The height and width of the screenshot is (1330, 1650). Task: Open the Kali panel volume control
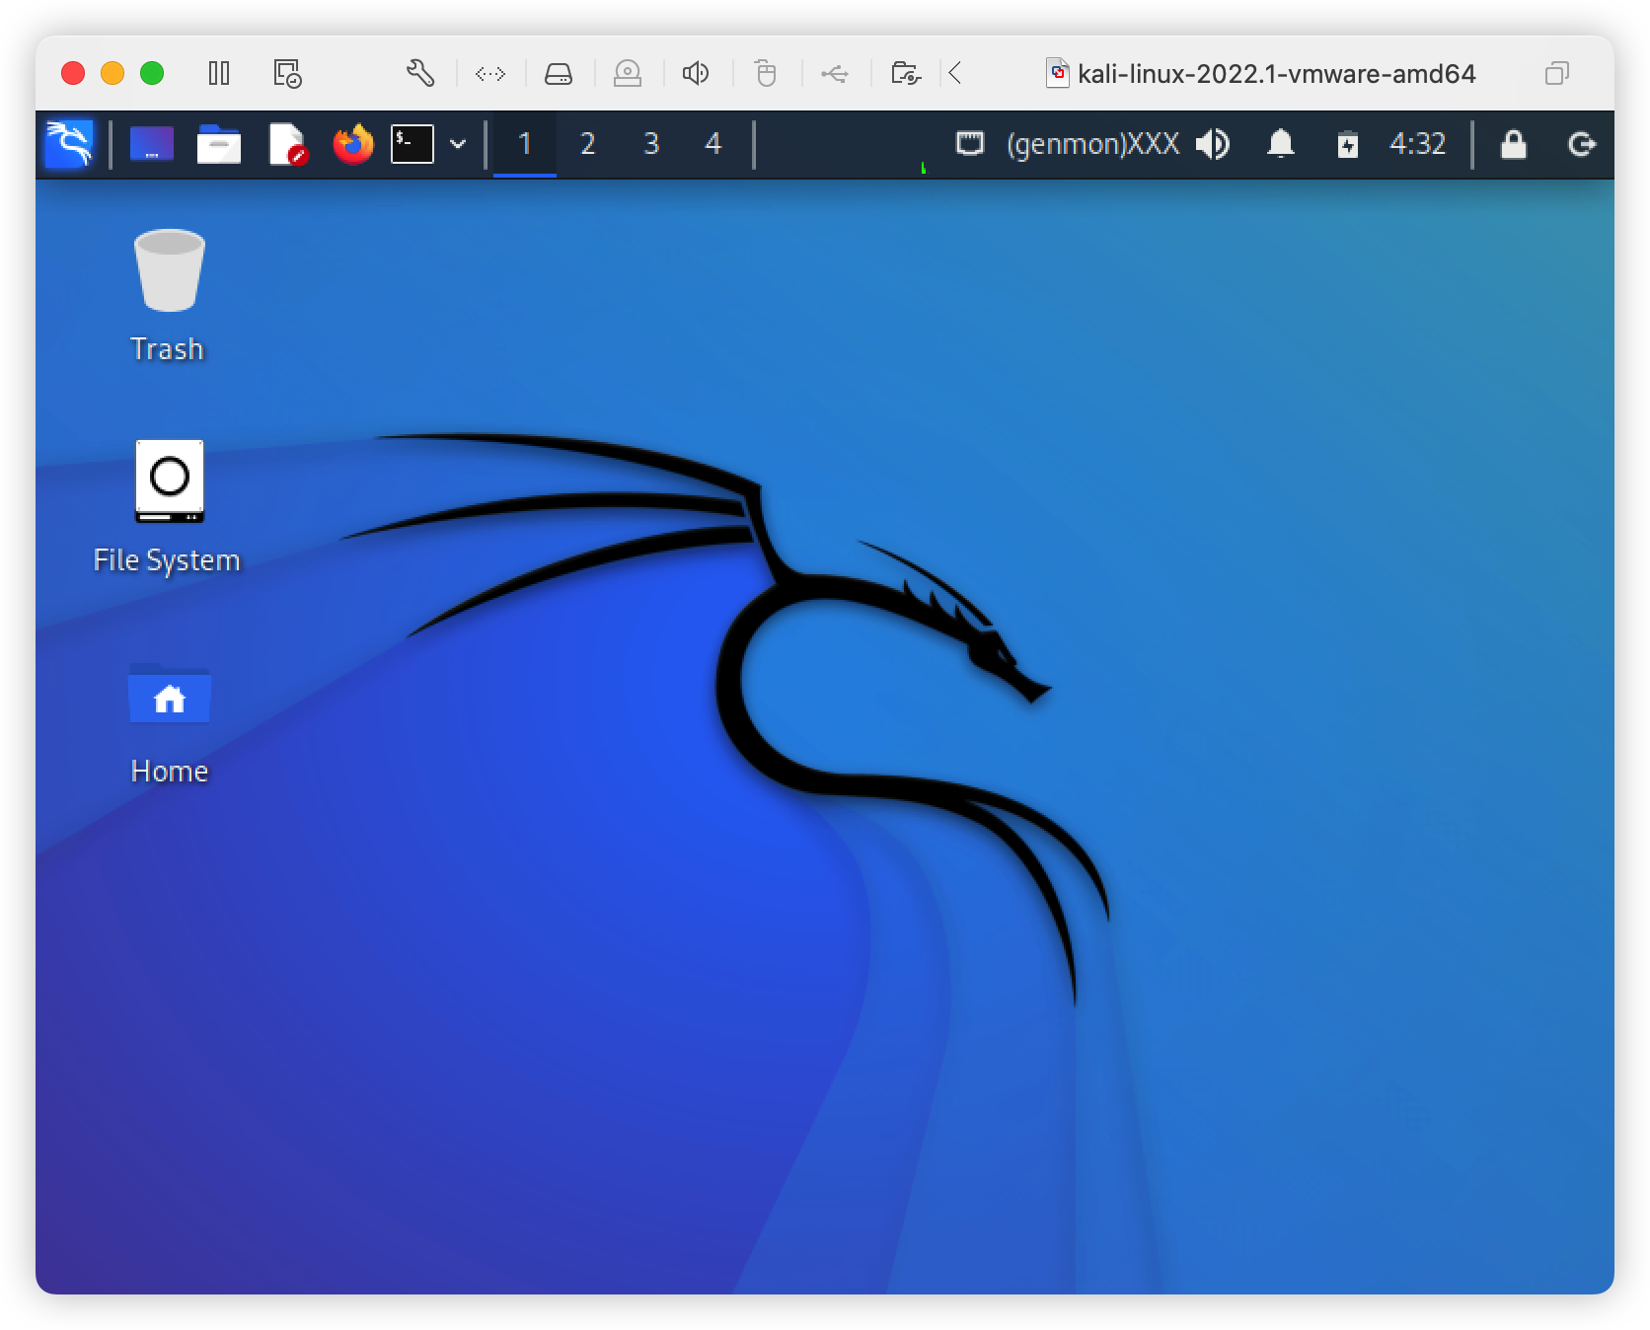point(1213,144)
